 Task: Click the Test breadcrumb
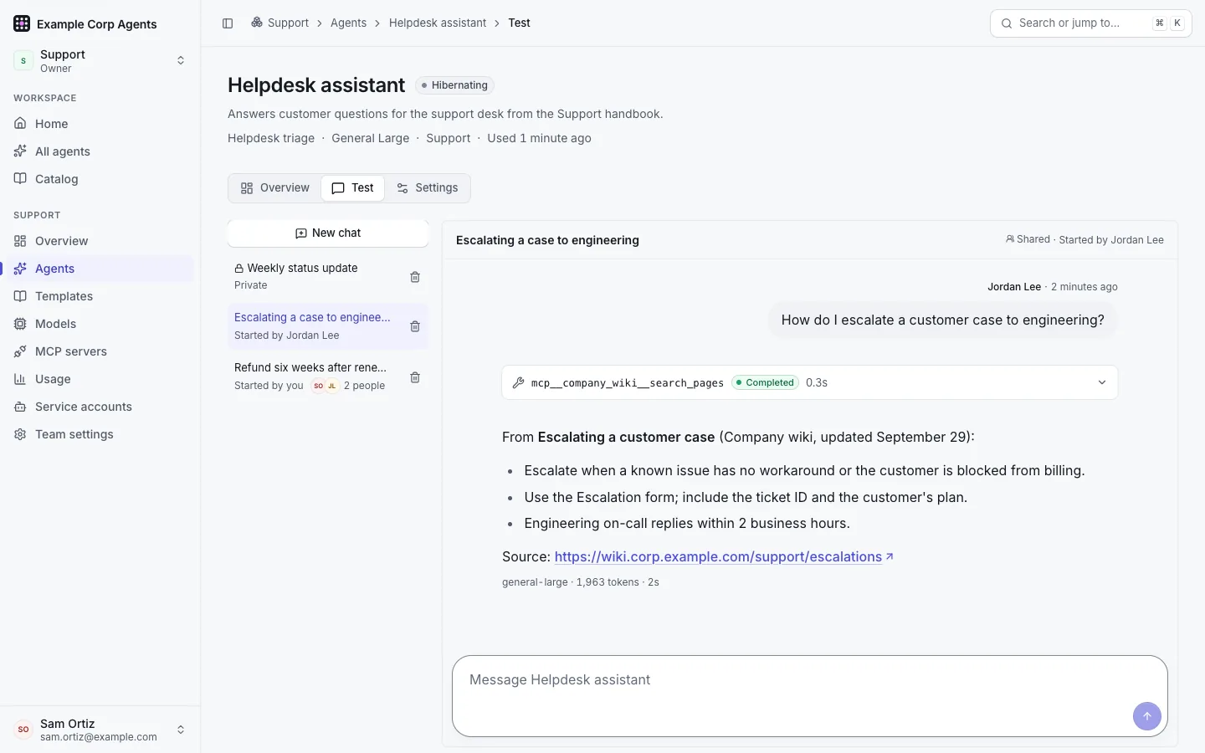click(519, 23)
